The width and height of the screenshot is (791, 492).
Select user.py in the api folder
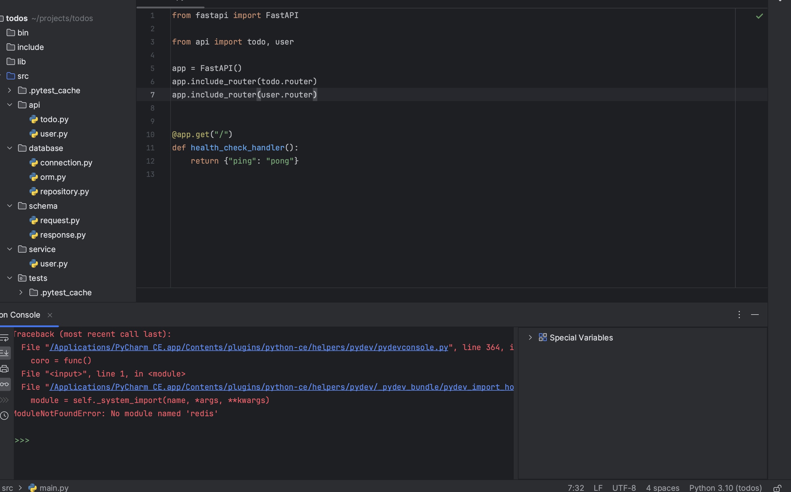click(54, 134)
